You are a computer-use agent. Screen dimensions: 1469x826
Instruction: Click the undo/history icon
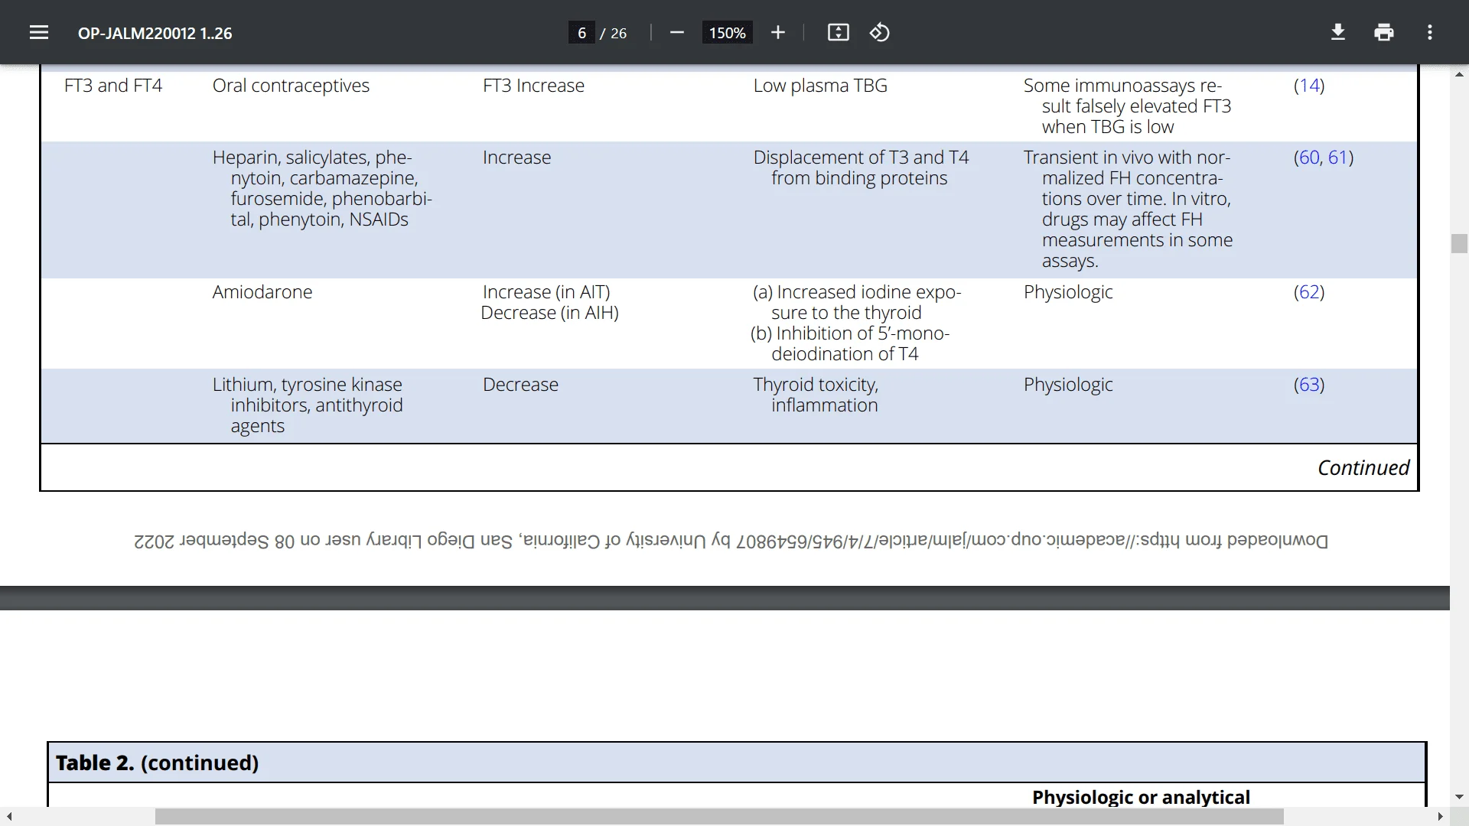point(879,32)
